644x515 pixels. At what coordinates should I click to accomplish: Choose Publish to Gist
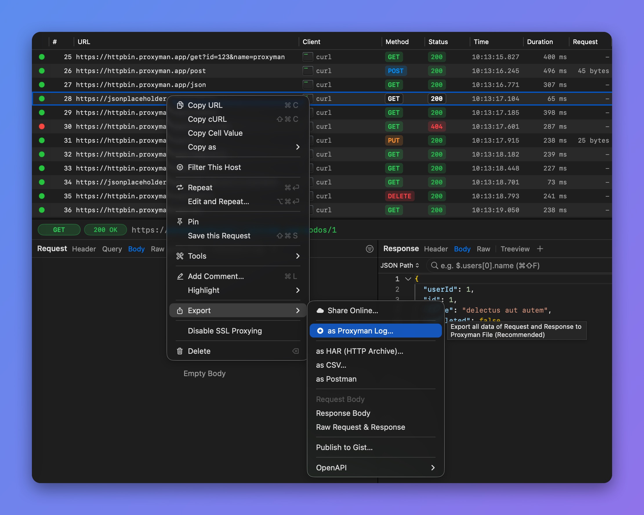point(375,447)
